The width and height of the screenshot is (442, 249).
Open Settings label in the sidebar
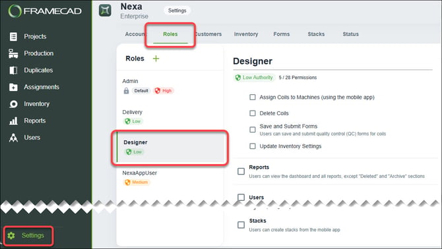click(x=33, y=235)
